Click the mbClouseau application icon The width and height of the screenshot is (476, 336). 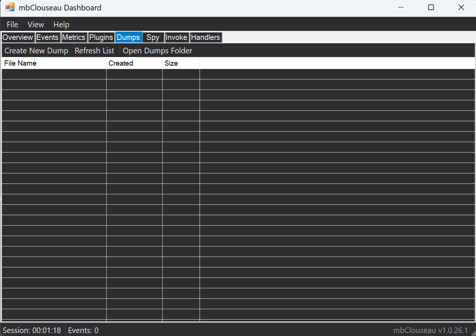tap(10, 7)
